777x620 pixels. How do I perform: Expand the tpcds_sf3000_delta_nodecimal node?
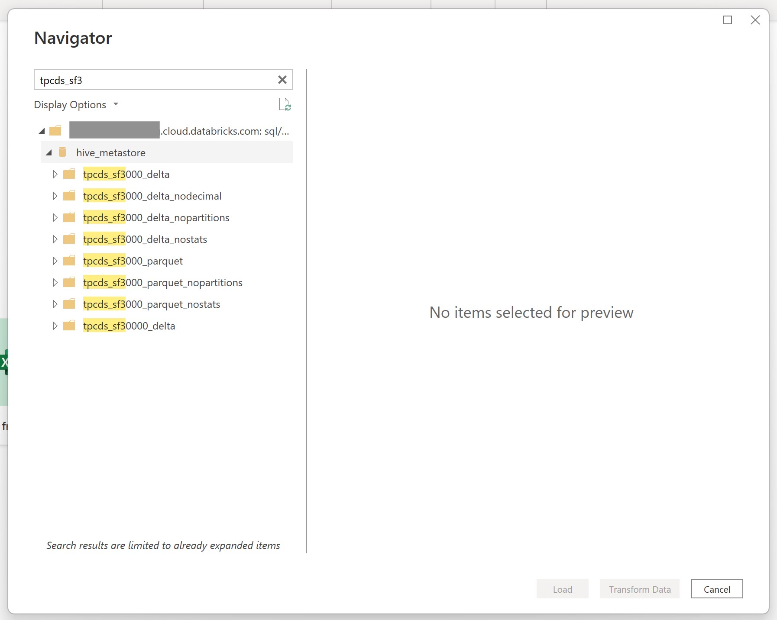(55, 196)
